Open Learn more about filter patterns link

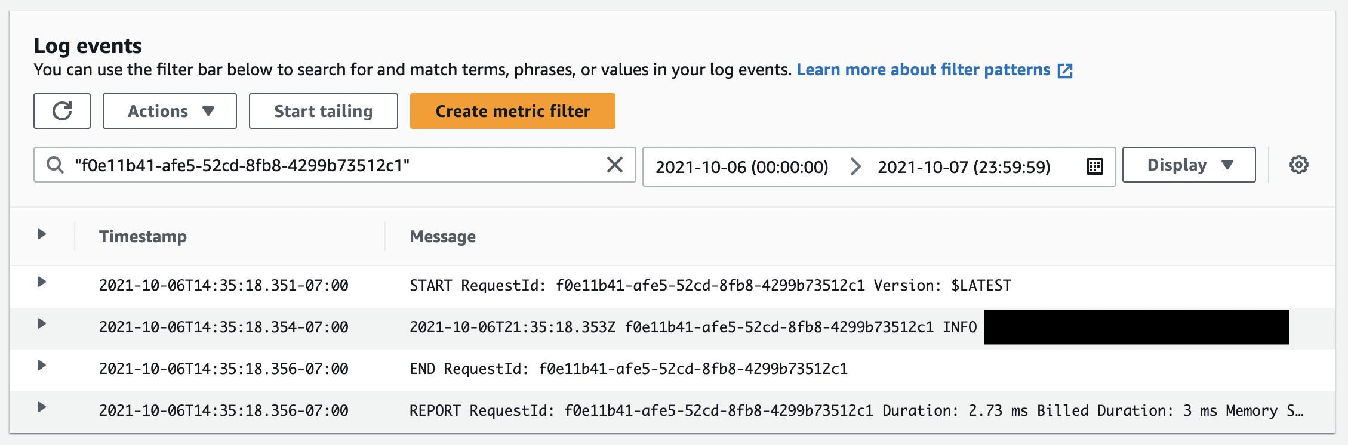click(x=923, y=70)
